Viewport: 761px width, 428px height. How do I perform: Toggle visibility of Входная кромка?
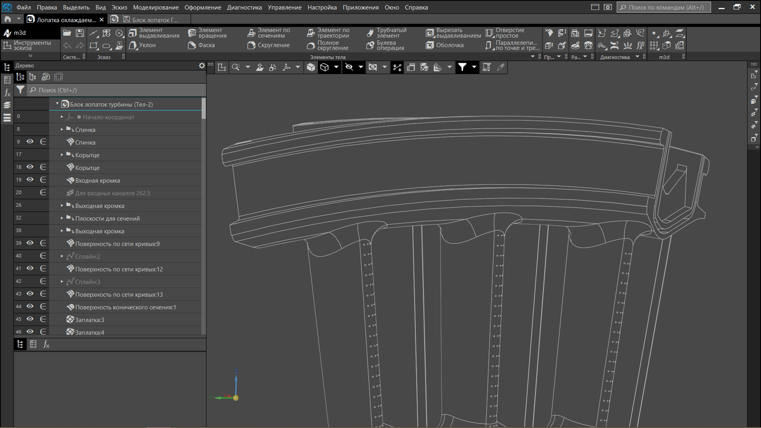[x=30, y=180]
